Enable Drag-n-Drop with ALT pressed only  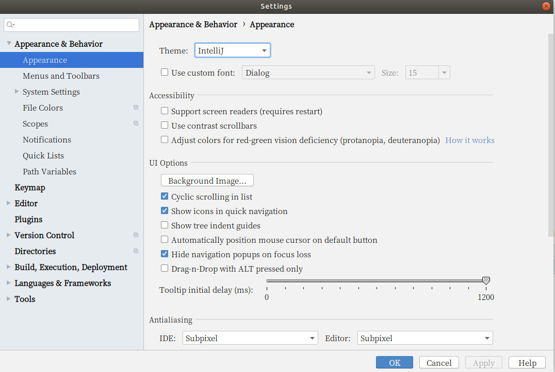tap(165, 268)
